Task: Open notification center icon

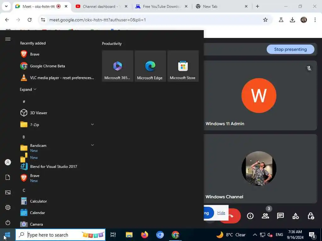Action: tap(312, 235)
